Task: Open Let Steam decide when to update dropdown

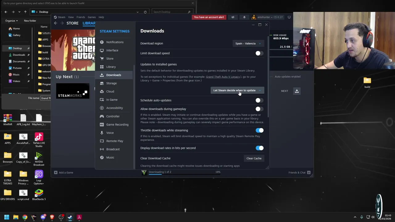Action: (237, 90)
